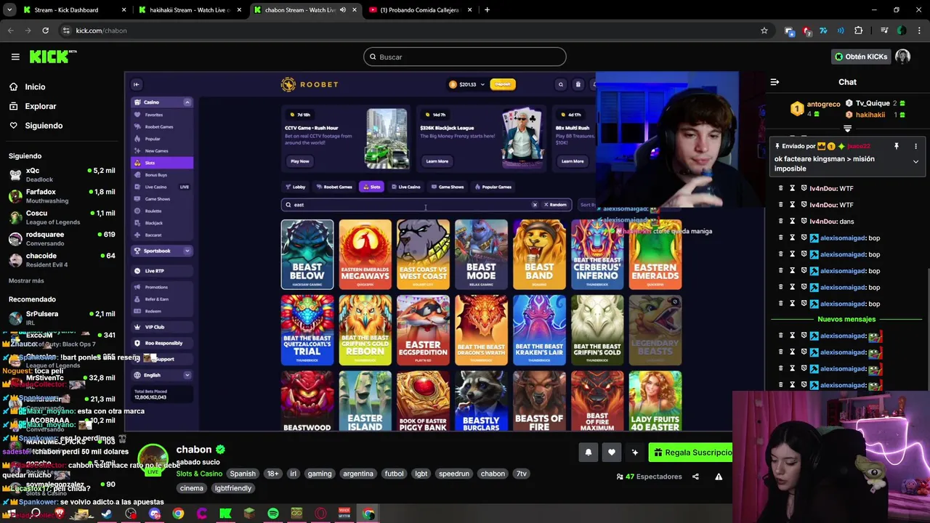The width and height of the screenshot is (930, 523).
Task: Open pinned message three-dot options
Action: pyautogui.click(x=915, y=146)
